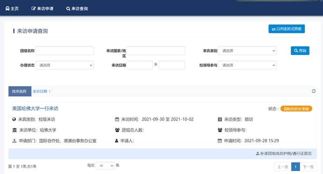The width and height of the screenshot is (323, 174).
Task: Click the org-chart icon beside 申请部门
Action: click(x=14, y=141)
